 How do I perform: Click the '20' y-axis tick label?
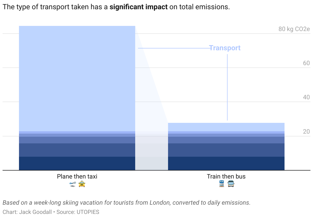306,132
